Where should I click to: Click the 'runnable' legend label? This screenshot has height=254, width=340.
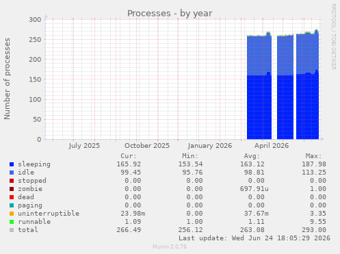[x=34, y=222]
